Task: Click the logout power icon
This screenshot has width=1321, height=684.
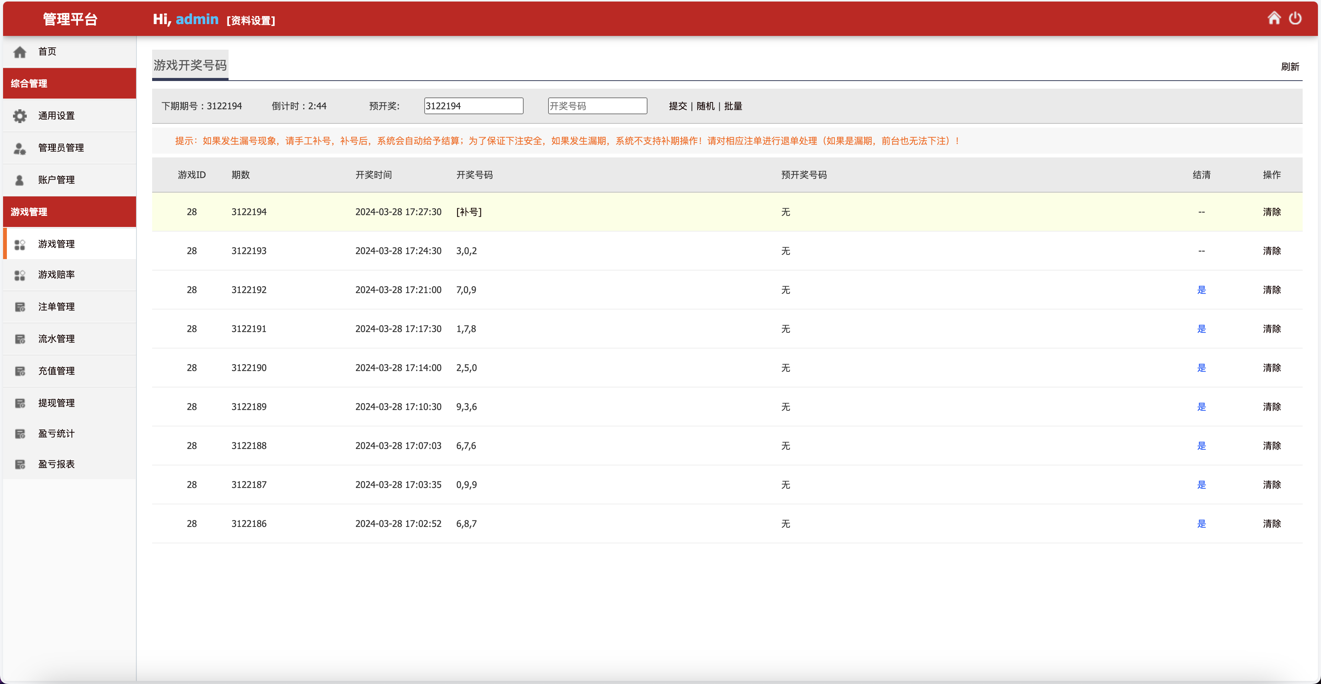Action: point(1296,18)
